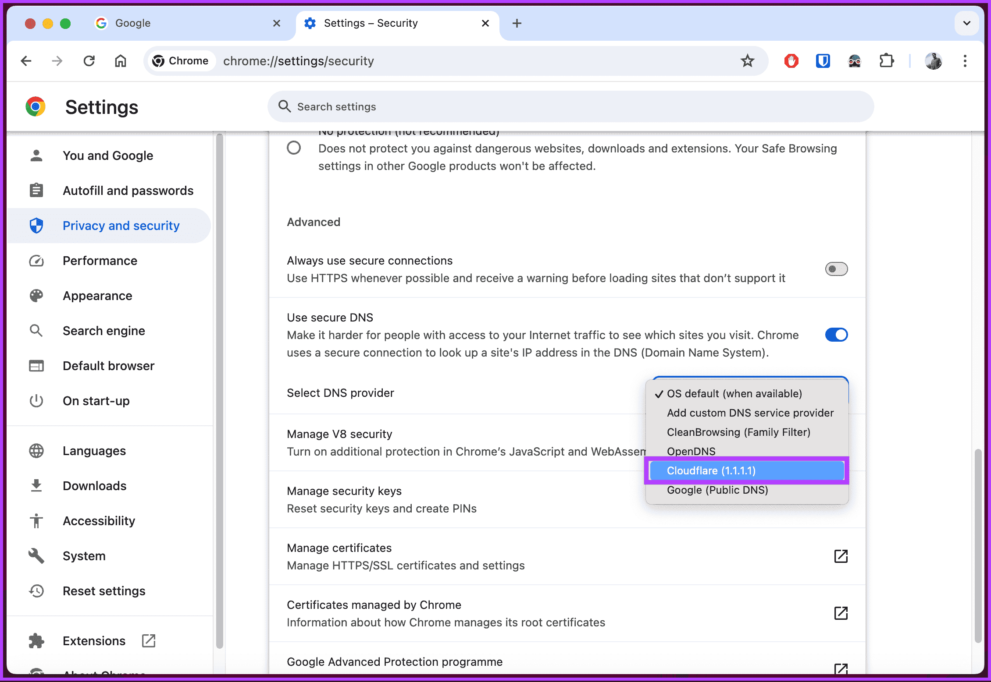Open Languages settings

tap(110, 451)
